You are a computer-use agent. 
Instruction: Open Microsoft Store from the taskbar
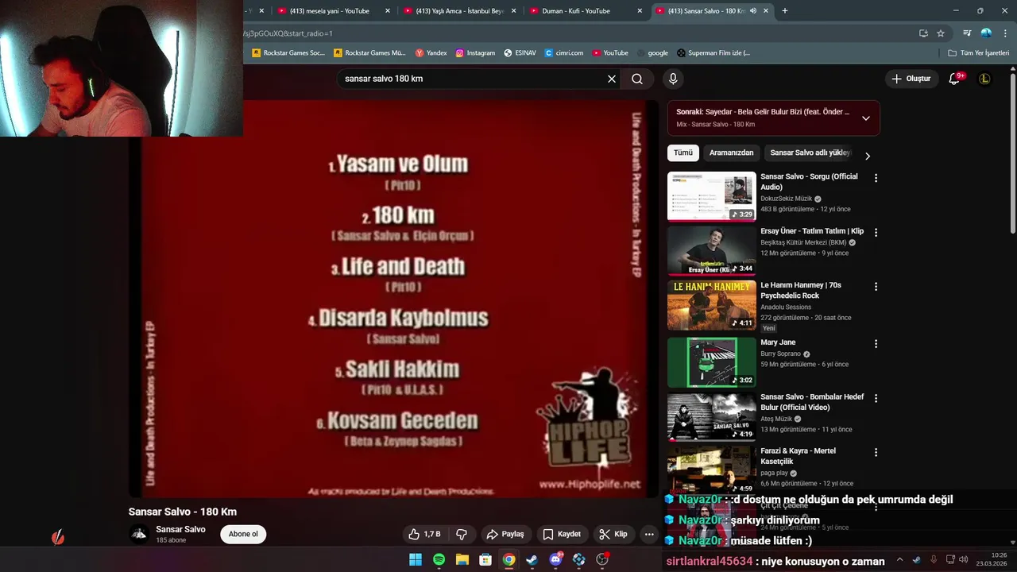(x=485, y=559)
